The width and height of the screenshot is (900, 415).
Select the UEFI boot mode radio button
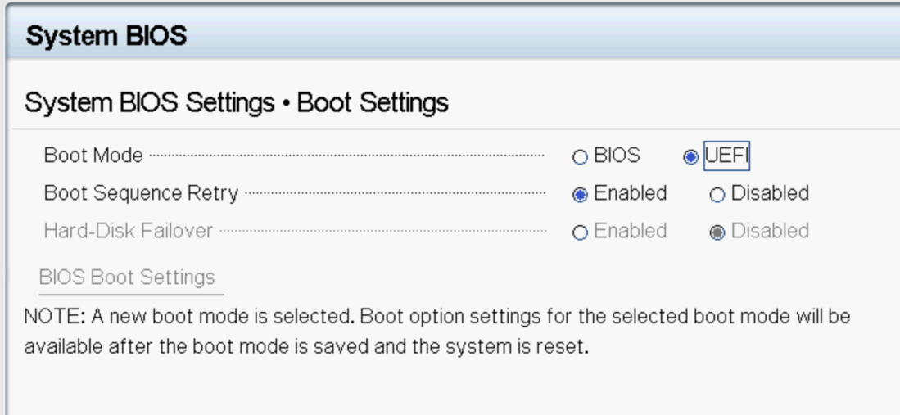tap(690, 156)
